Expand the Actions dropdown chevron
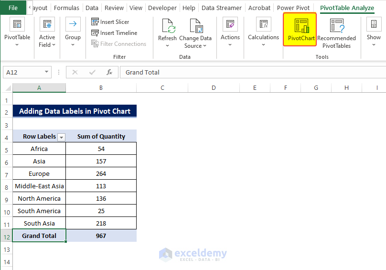386x270 pixels. pos(230,45)
